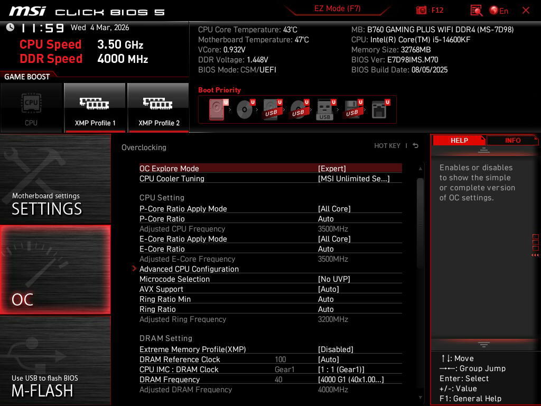The image size is (541, 406).
Task: Click the Boot Priority label
Action: (219, 90)
